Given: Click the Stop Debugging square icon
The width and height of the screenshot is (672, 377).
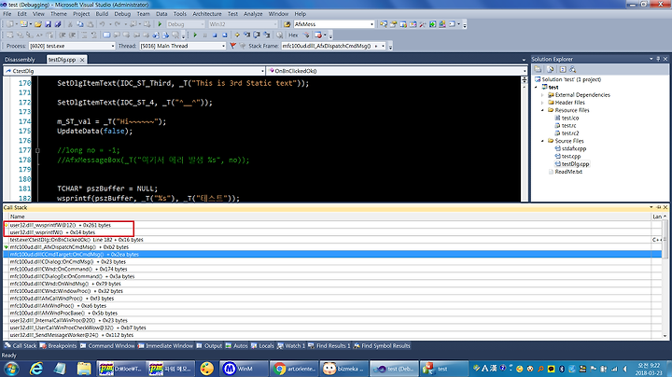Looking at the screenshot, I should point(215,35).
